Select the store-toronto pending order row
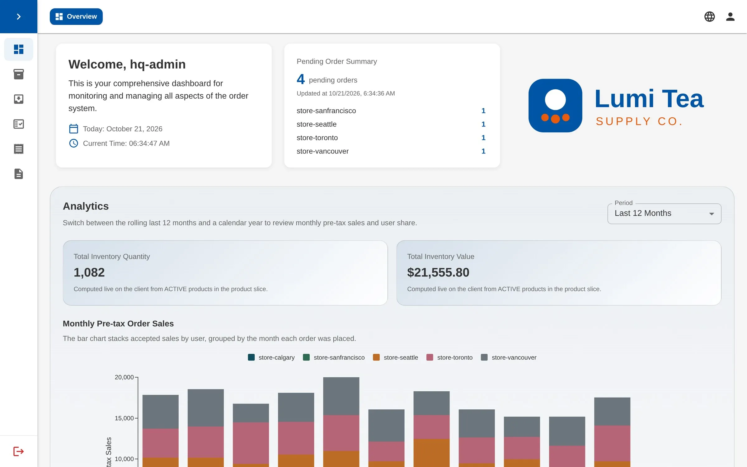Screen dimensions: 747x467 391,138
